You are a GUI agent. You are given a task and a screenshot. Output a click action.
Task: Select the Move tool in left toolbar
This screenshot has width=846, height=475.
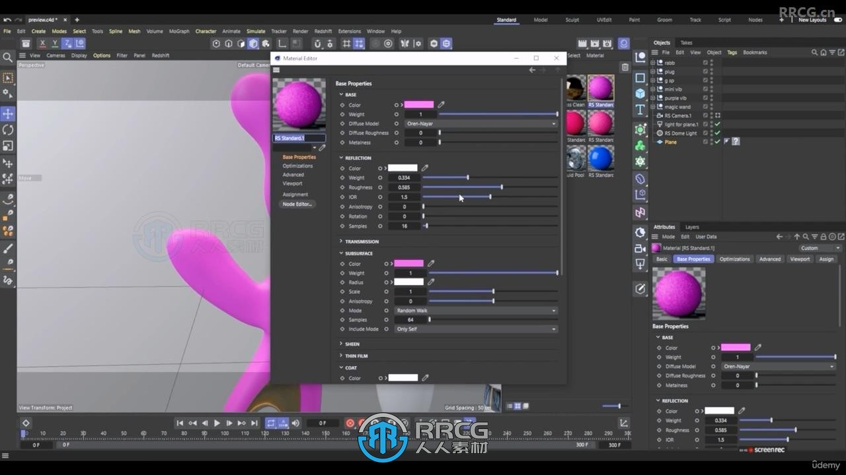pos(8,113)
